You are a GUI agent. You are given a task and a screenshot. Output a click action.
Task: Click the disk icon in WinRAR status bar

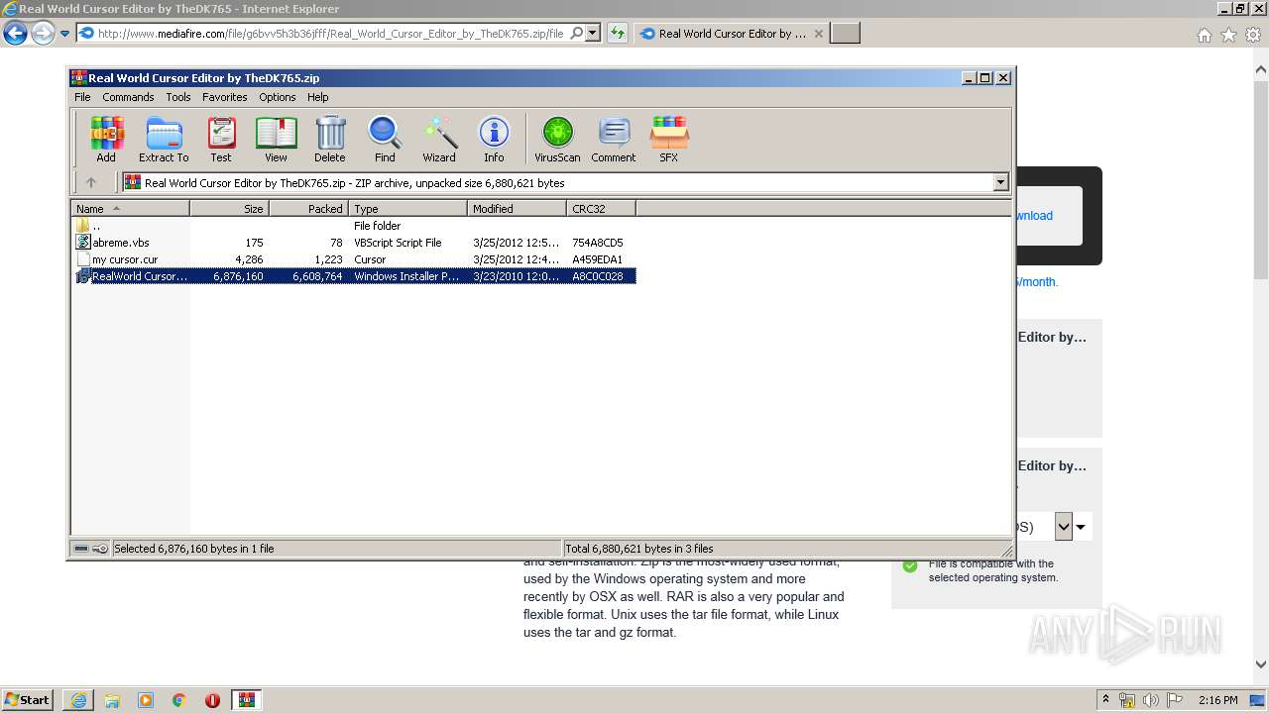81,549
